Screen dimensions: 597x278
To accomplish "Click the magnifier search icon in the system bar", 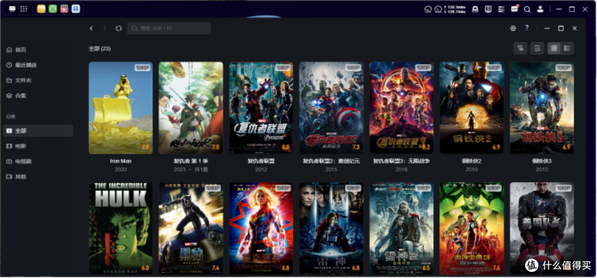I will (x=527, y=9).
